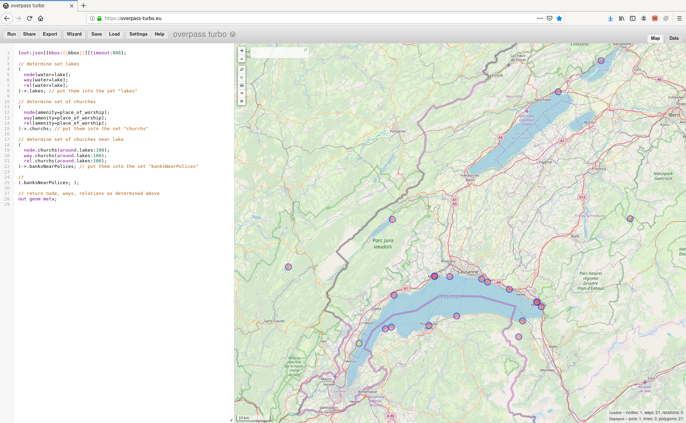The width and height of the screenshot is (686, 423).
Task: Switch to the Map tab
Action: tap(655, 38)
